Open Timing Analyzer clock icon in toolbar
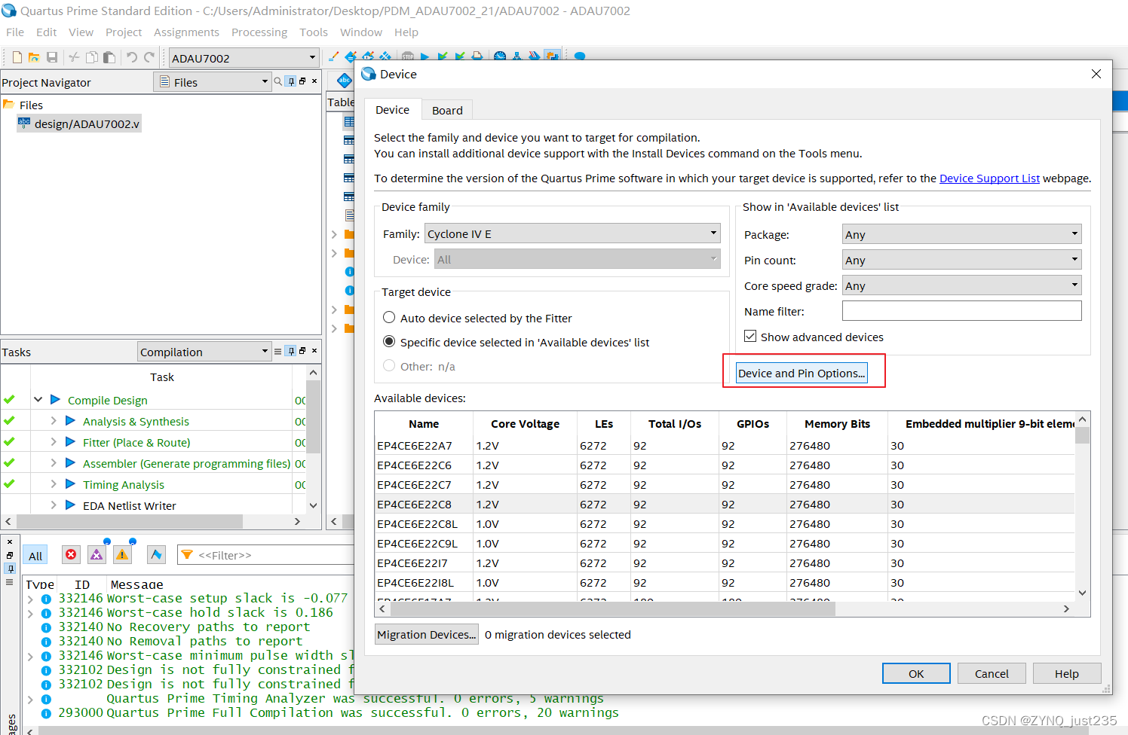1128x735 pixels. [499, 56]
